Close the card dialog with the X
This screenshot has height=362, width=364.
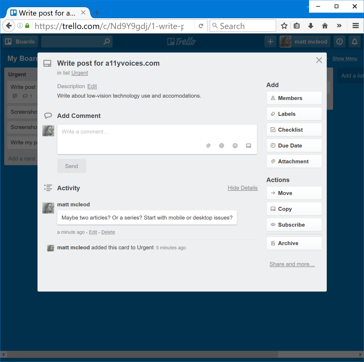tap(319, 60)
